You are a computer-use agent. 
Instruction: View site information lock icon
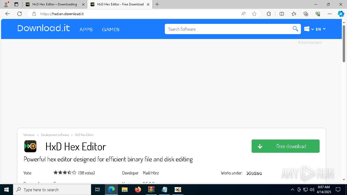[x=34, y=14]
